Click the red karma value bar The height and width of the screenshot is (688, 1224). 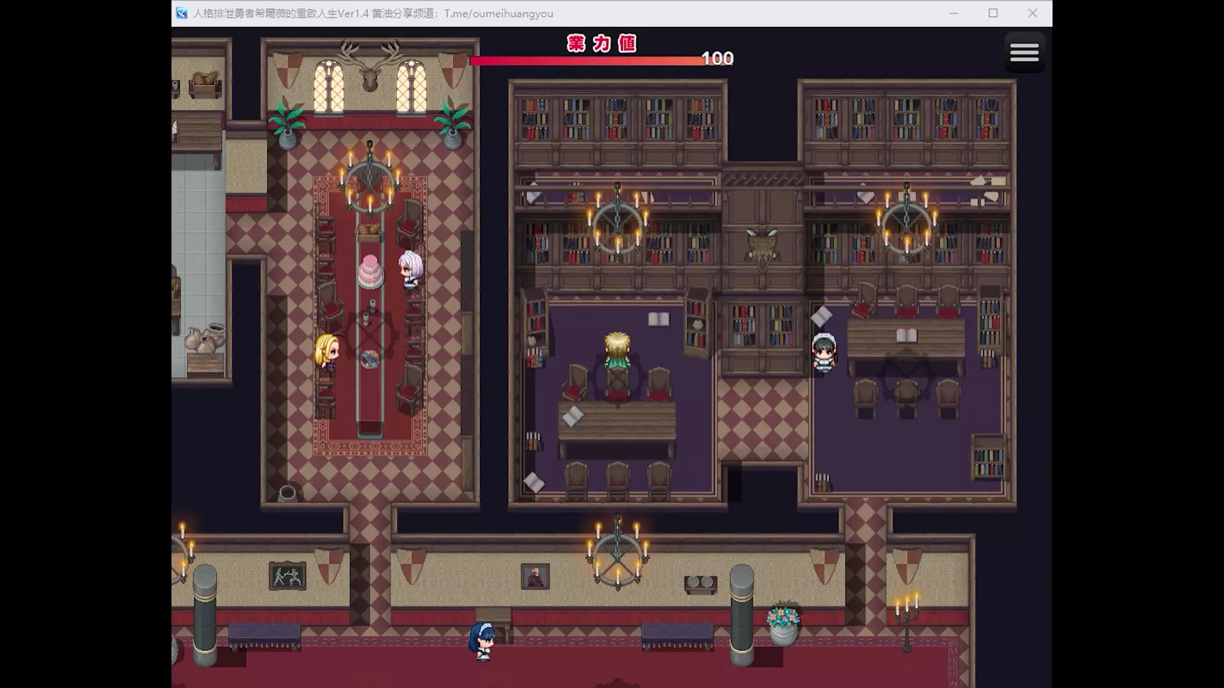[x=586, y=61]
